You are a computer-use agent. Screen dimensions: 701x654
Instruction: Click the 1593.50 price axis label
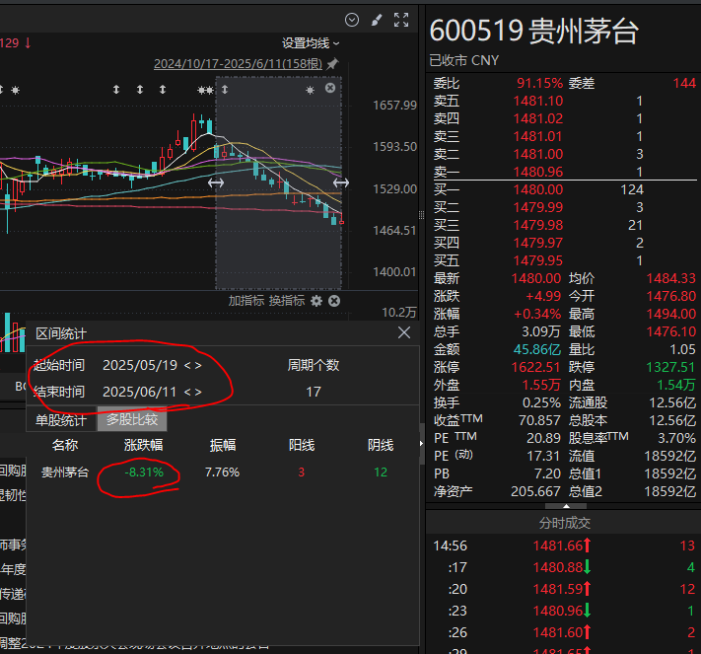pos(394,147)
